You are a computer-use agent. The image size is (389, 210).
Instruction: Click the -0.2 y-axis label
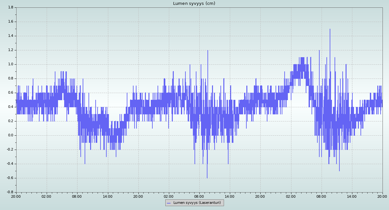(10, 150)
